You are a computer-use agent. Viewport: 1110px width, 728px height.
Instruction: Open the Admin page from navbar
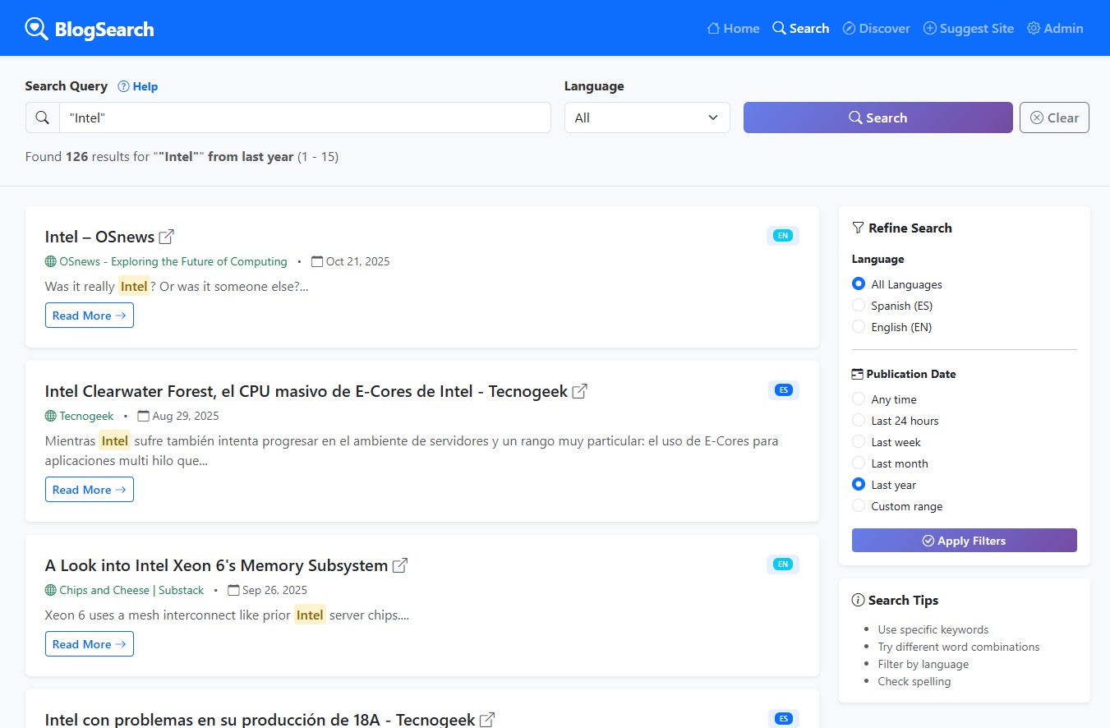click(1055, 29)
